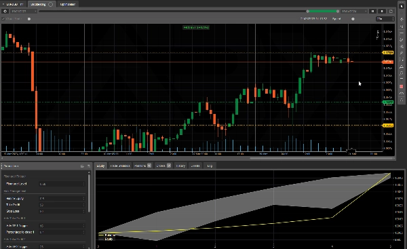Click the folder icon beside the stop button
Screen dimensions: 407x249
[x=391, y=11]
